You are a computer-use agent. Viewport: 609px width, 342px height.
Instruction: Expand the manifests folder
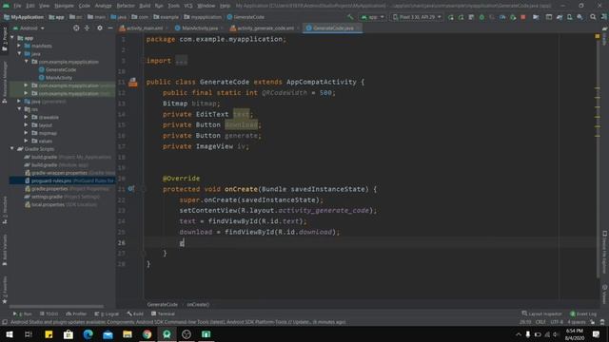[19, 46]
